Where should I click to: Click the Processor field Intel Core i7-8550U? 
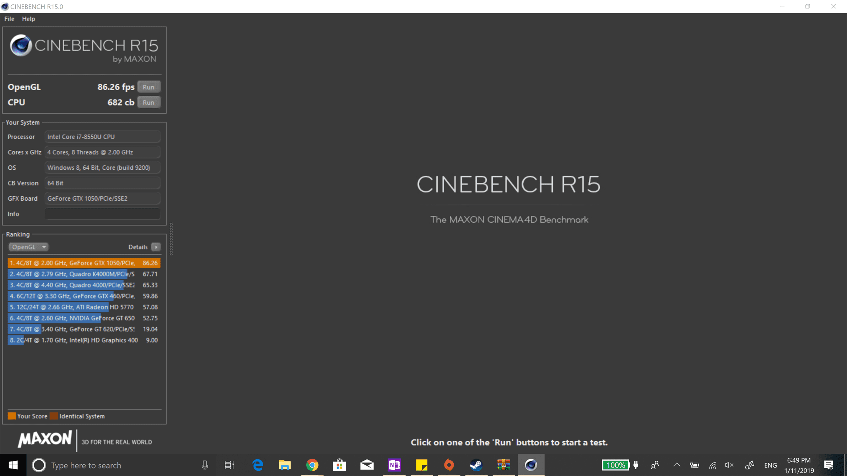point(102,137)
